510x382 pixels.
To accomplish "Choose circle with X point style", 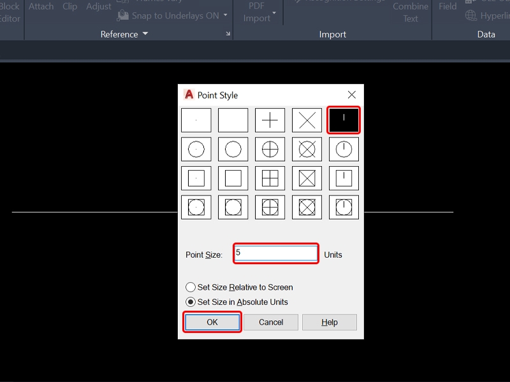I will [x=307, y=149].
